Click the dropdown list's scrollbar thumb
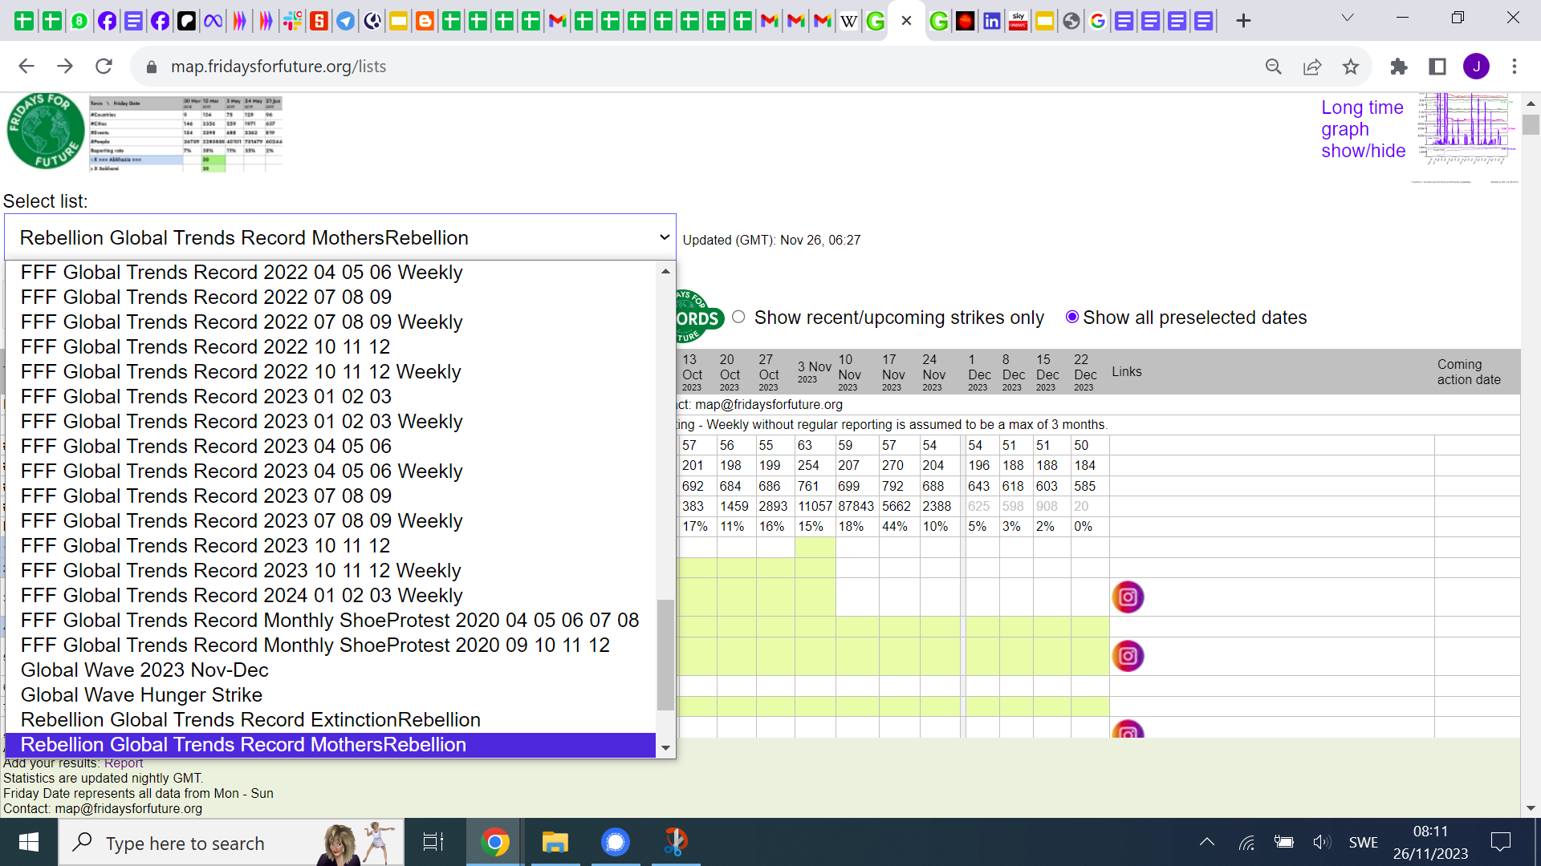 (665, 655)
